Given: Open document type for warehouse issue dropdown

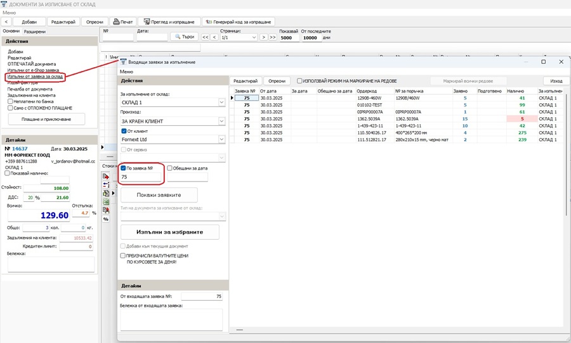Looking at the screenshot, I should pyautogui.click(x=221, y=216).
